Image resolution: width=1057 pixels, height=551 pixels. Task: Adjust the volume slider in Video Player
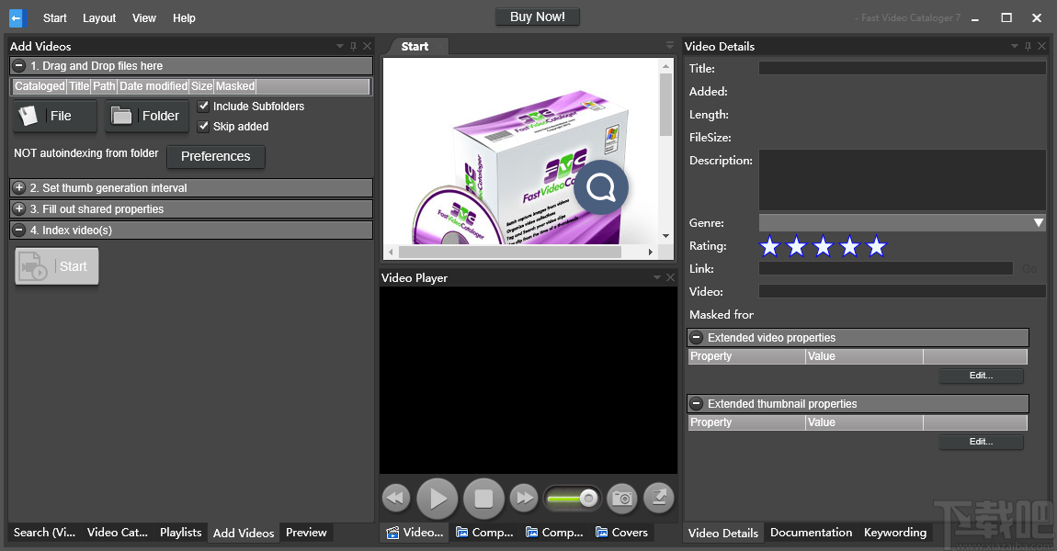(572, 498)
